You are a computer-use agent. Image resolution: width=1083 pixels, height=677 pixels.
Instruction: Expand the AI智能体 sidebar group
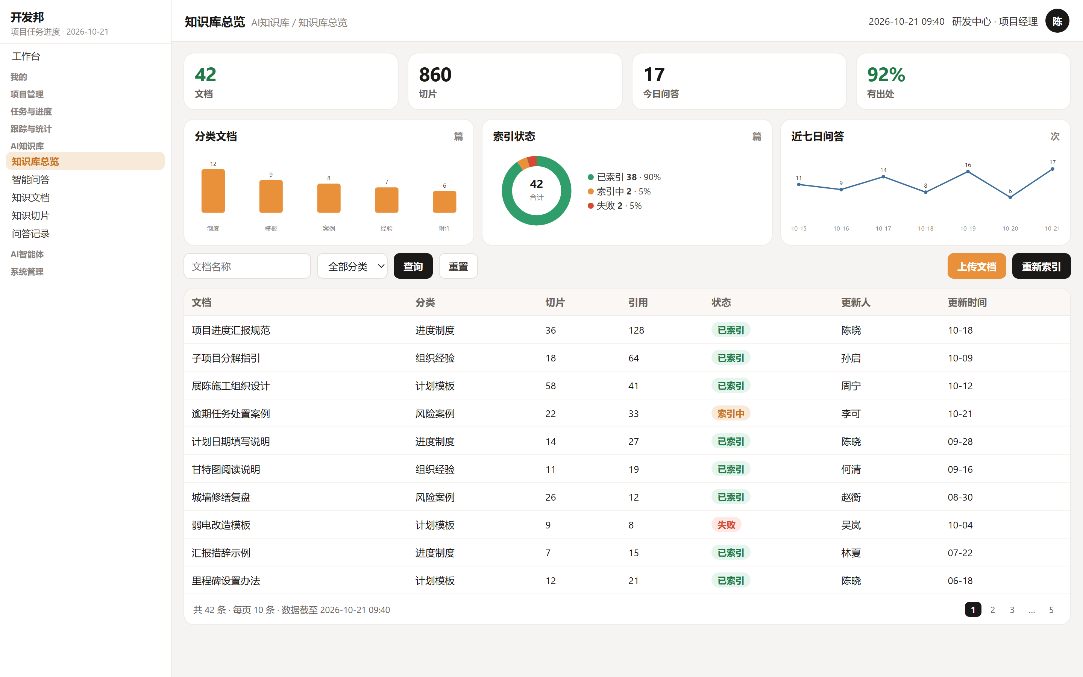(27, 254)
